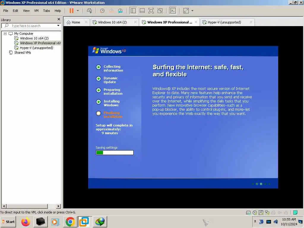Select Shared VMs in the library
Image resolution: width=304 pixels, height=228 pixels.
(x=23, y=53)
